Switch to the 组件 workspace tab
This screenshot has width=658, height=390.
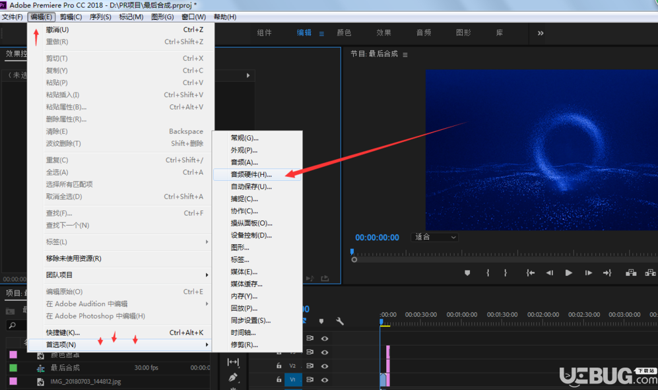(265, 33)
